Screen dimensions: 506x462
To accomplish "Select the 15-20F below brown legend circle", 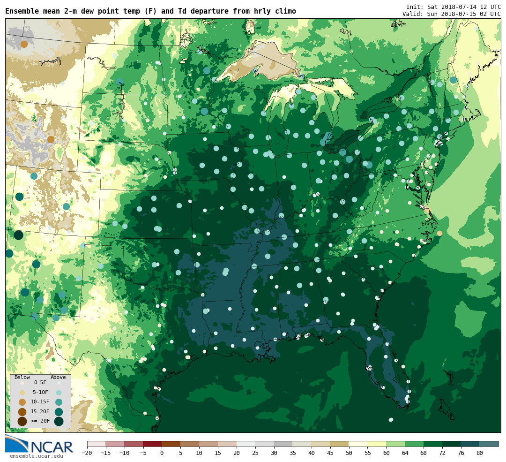I will click(x=22, y=412).
